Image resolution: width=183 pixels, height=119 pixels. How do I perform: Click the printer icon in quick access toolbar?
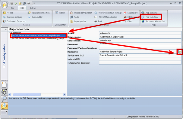point(29,3)
